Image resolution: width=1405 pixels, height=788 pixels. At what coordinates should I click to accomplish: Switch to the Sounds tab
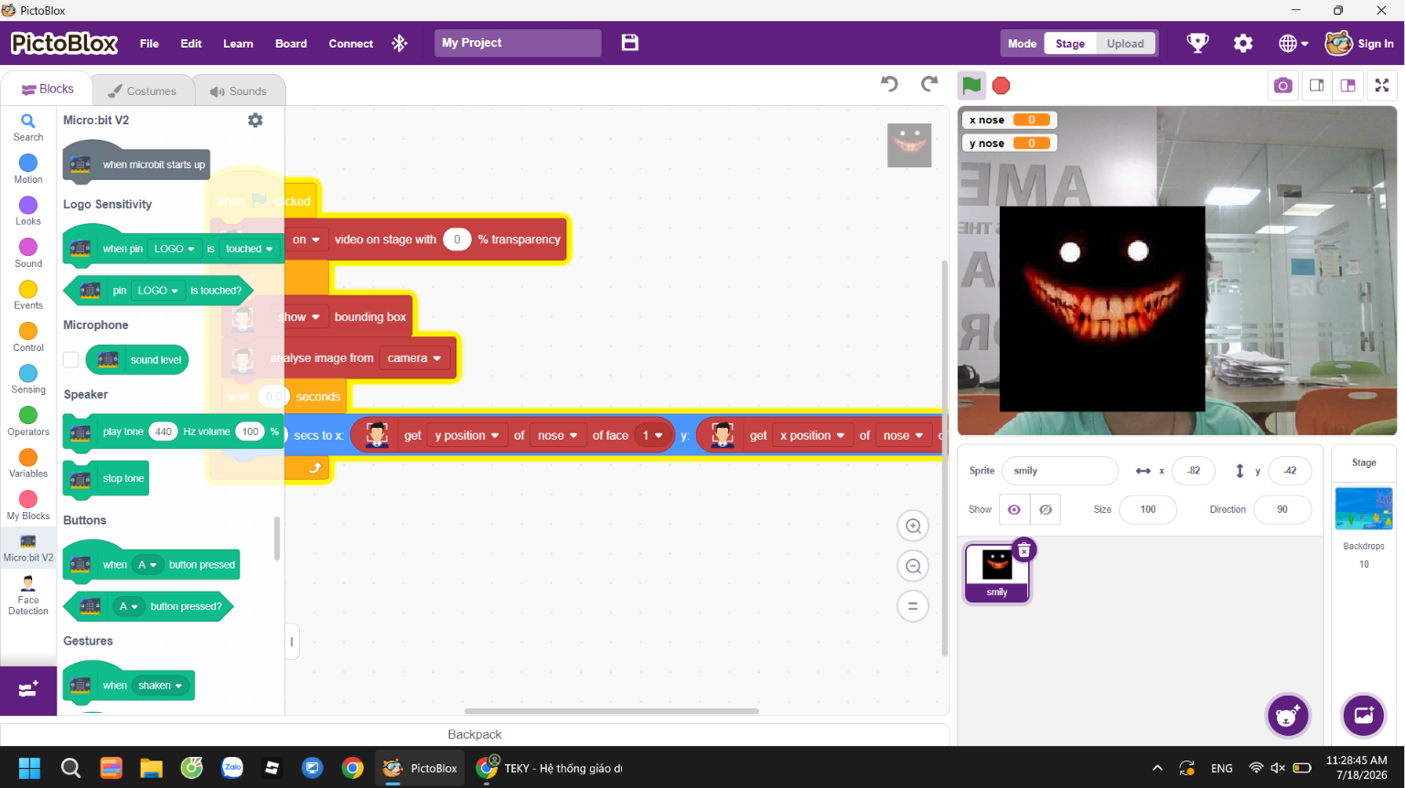(239, 91)
